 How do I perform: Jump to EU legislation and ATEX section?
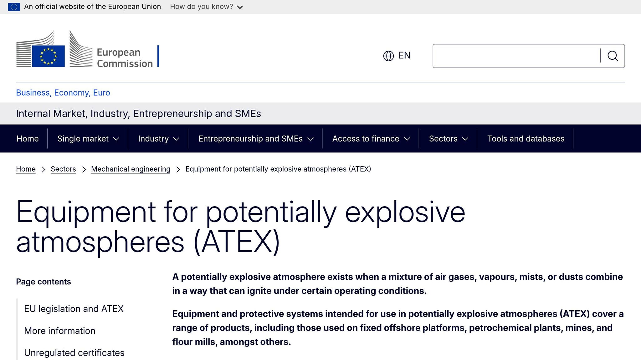click(x=74, y=309)
